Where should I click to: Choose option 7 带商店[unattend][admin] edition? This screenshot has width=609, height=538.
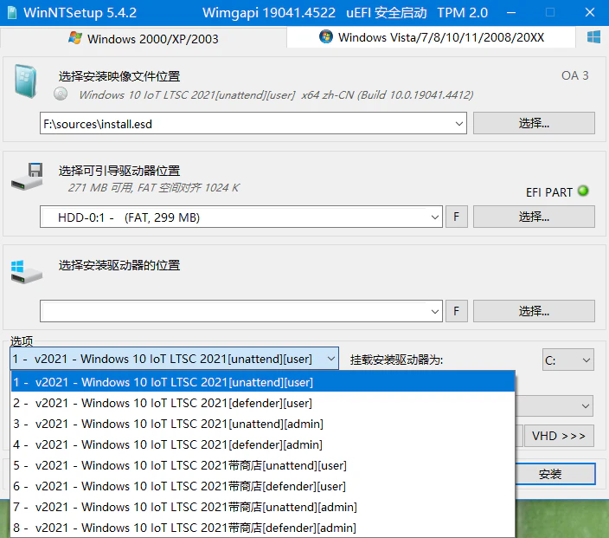(x=183, y=507)
